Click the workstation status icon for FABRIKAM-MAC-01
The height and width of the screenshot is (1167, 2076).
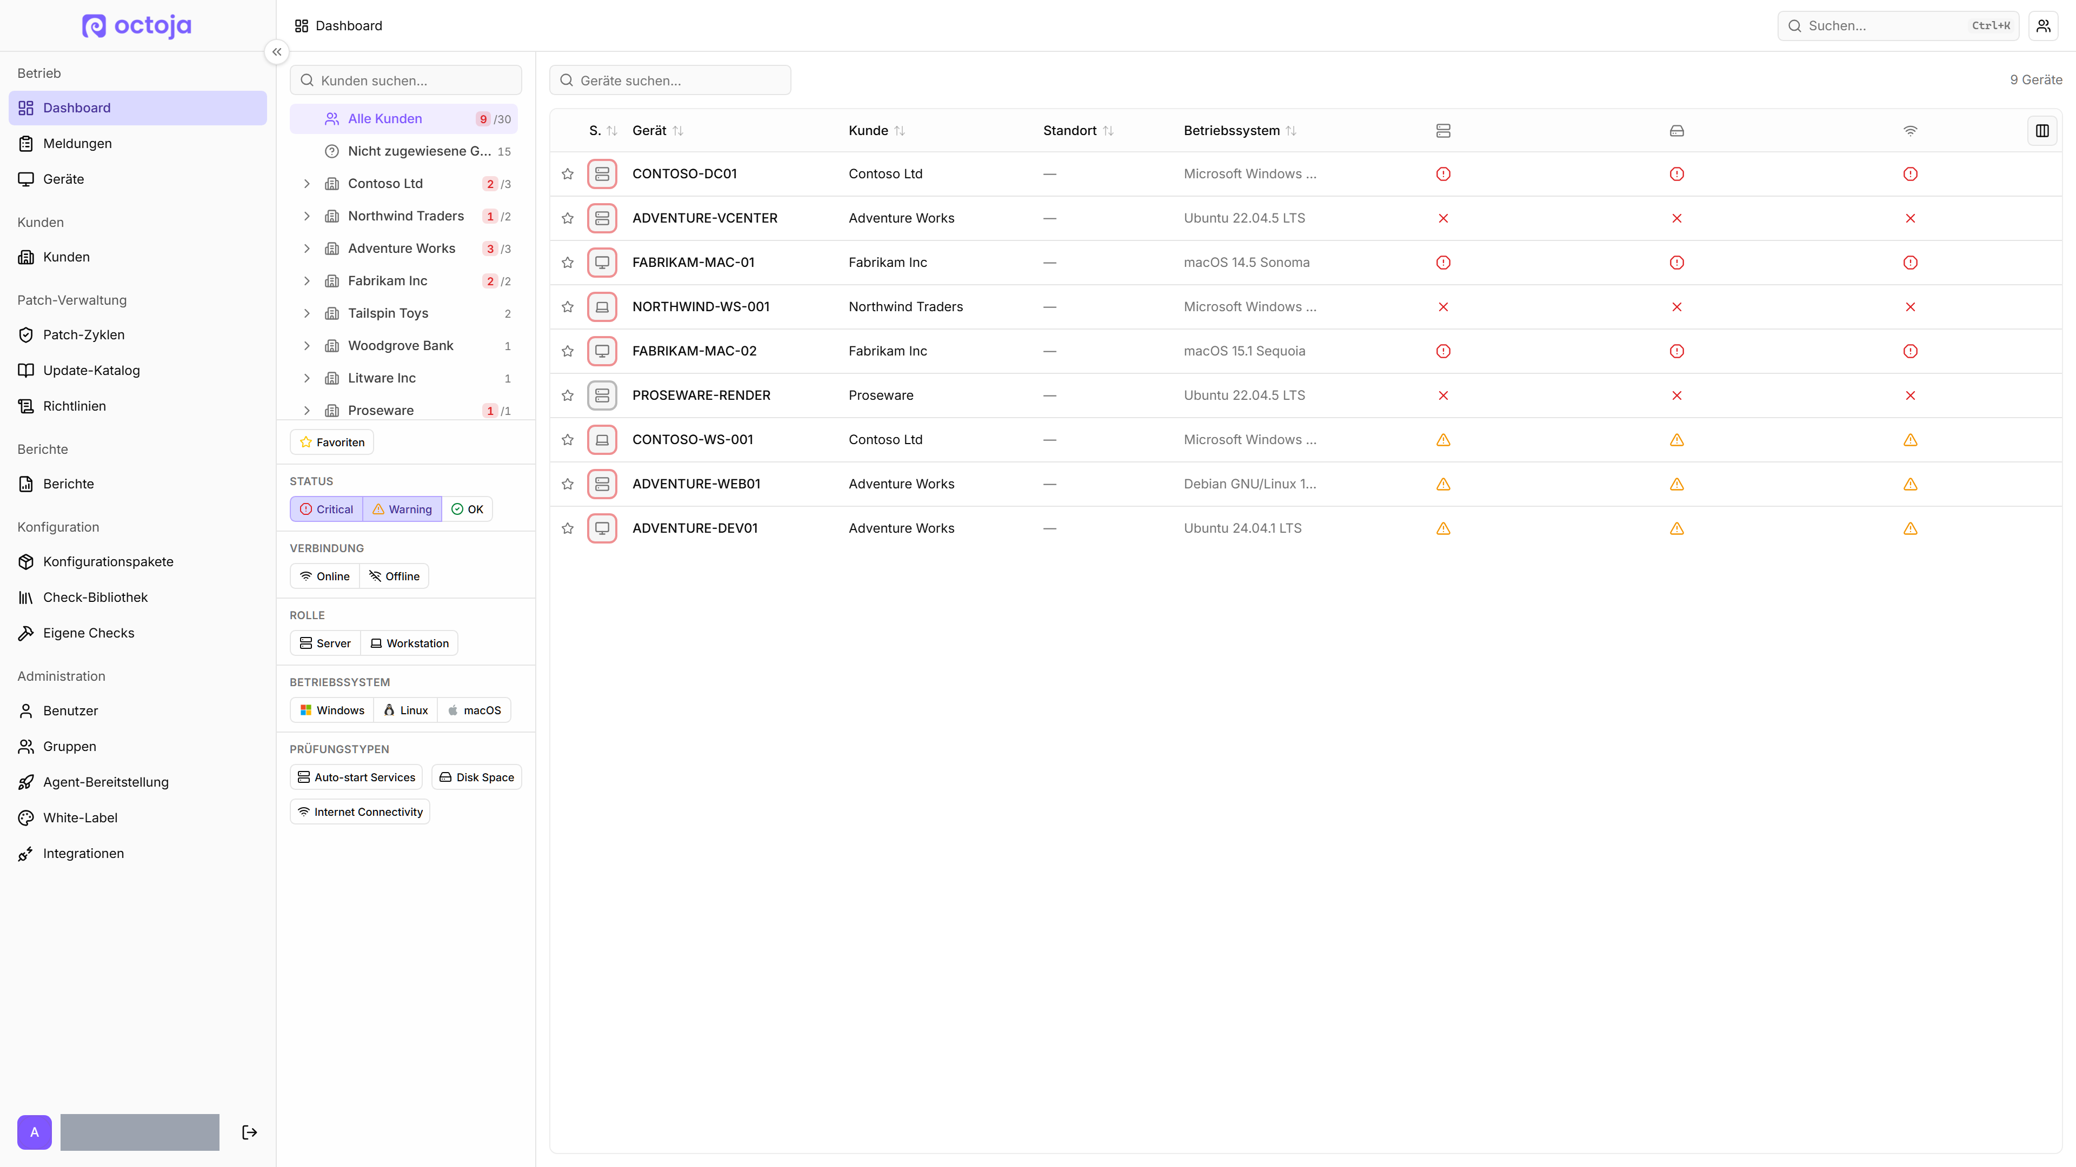[602, 263]
